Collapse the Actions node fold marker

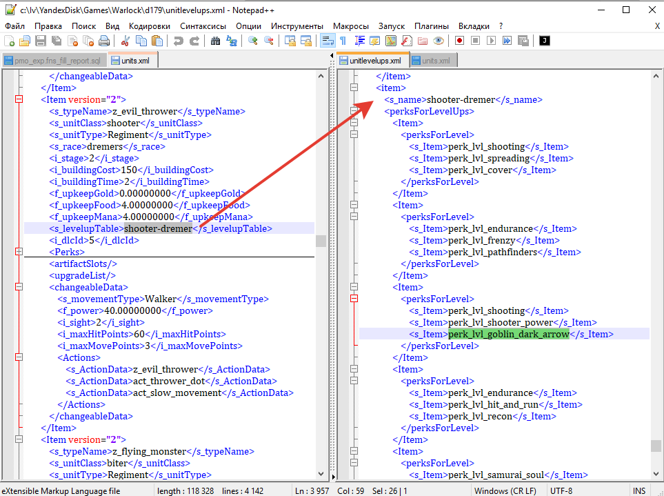pyautogui.click(x=19, y=357)
